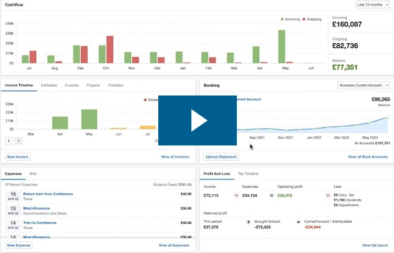Open the Business Current Account dropdown
This screenshot has height=253, width=394.
click(364, 85)
